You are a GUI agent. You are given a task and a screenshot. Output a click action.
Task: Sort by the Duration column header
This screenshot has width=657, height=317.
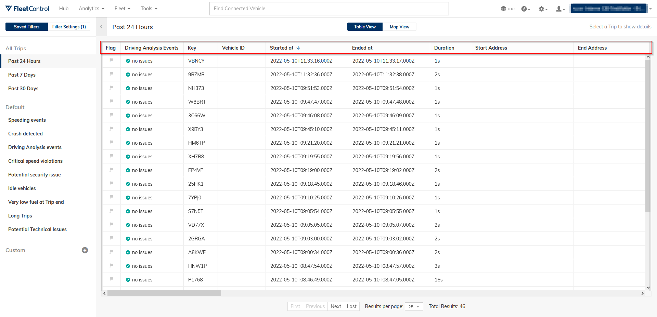444,48
